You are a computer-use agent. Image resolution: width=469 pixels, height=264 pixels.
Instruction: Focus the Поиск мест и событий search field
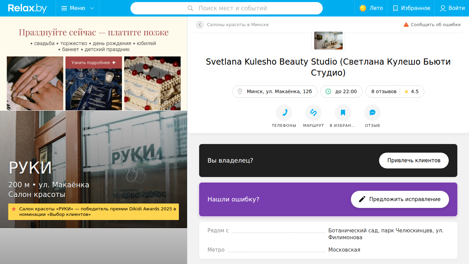coord(227,8)
